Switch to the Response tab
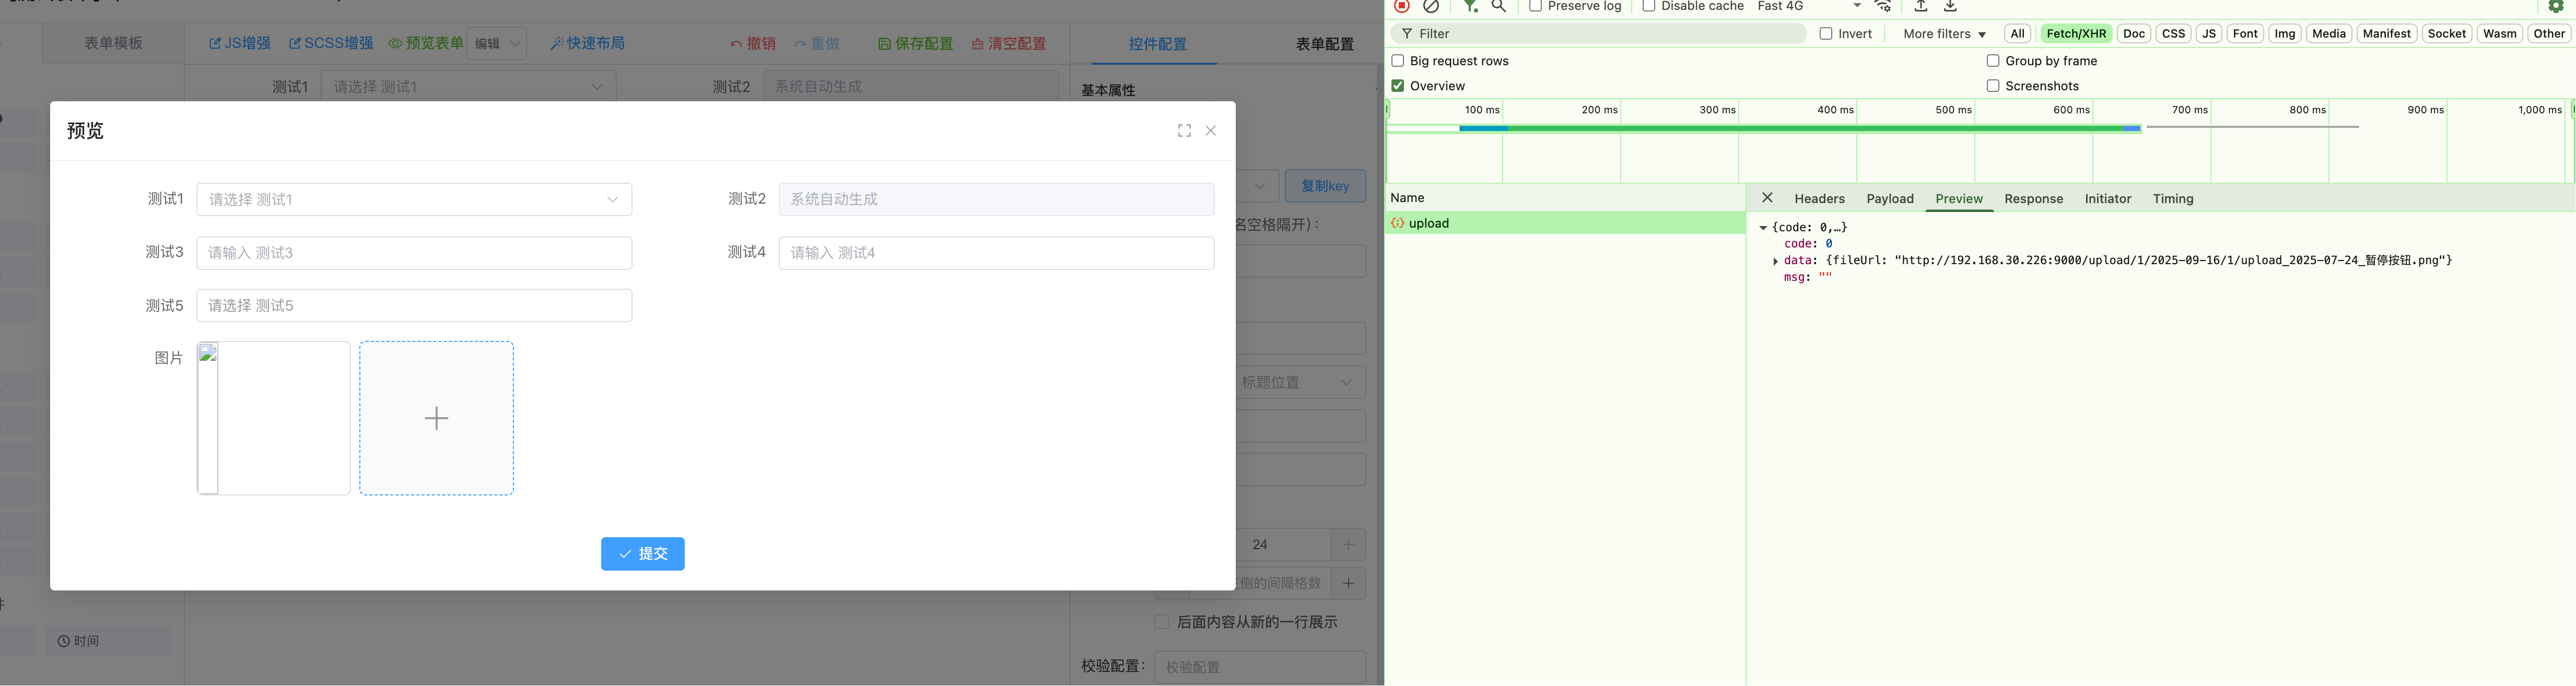 coord(2033,199)
